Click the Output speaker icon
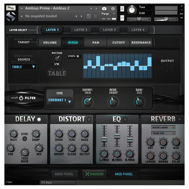 167,68
